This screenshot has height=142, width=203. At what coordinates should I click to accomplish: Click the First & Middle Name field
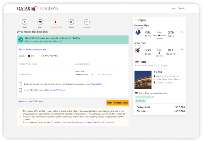coord(45,64)
